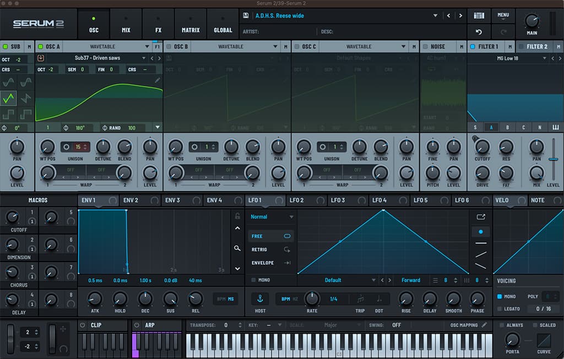This screenshot has height=359, width=564.
Task: Route filter to oscillator B button
Action: coord(507,127)
